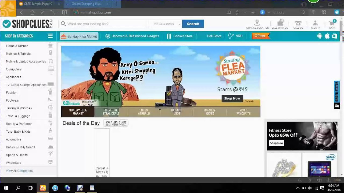Click the browser zoom magnifier icon
This screenshot has height=193, width=344.
pos(328,180)
